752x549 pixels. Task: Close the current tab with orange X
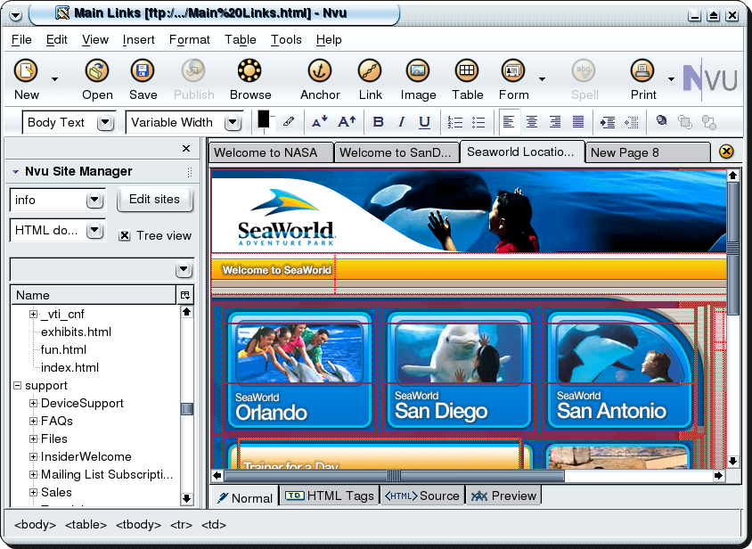(726, 152)
